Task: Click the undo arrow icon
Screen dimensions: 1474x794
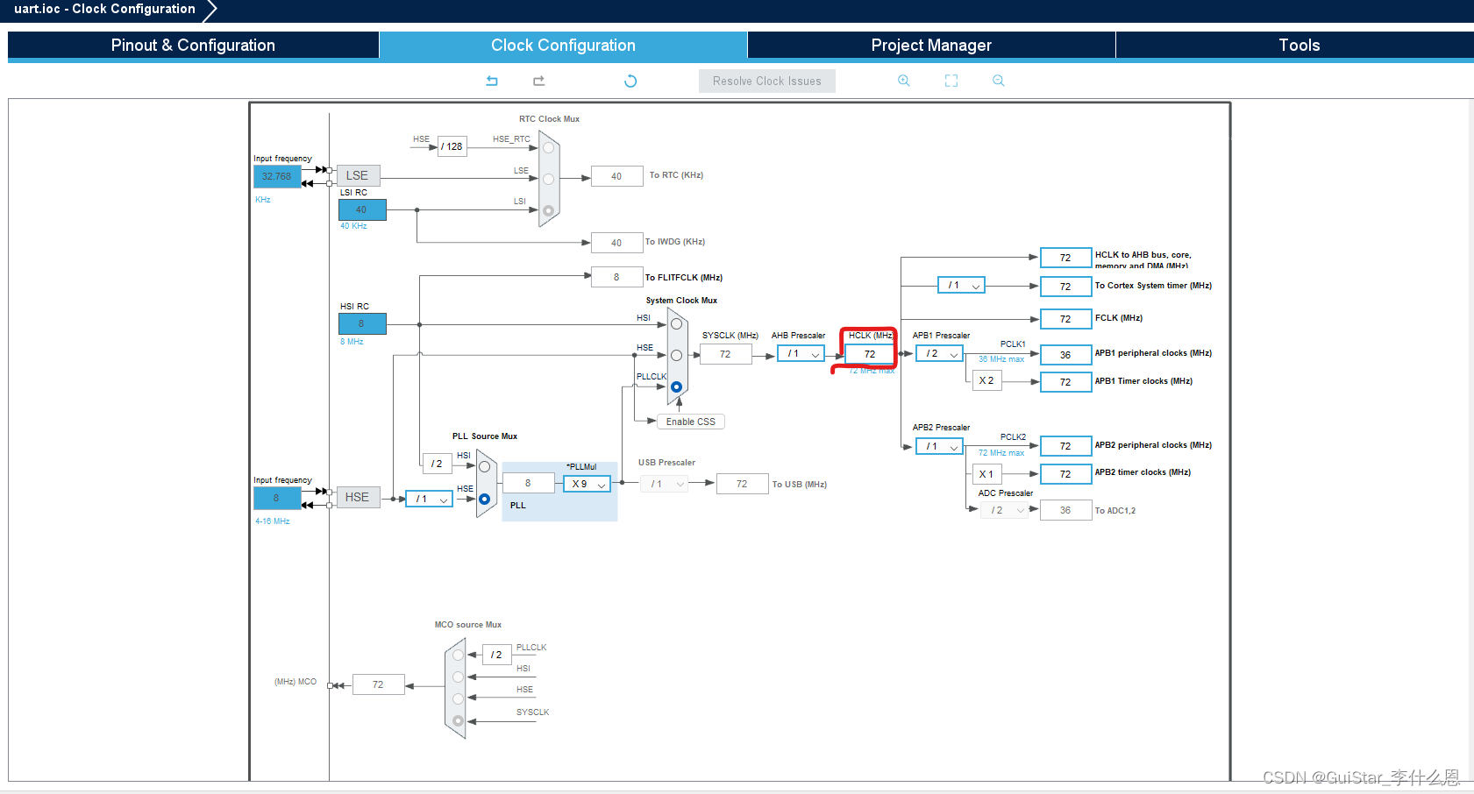Action: click(x=492, y=81)
